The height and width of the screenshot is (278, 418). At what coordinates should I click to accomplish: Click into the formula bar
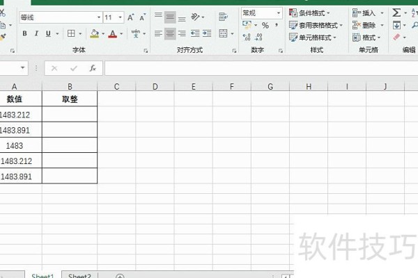261,68
